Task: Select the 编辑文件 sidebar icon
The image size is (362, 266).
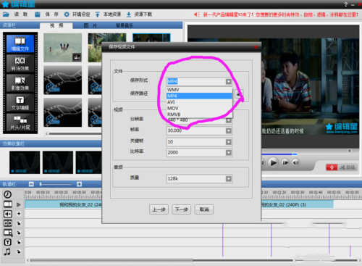Action: (20, 43)
